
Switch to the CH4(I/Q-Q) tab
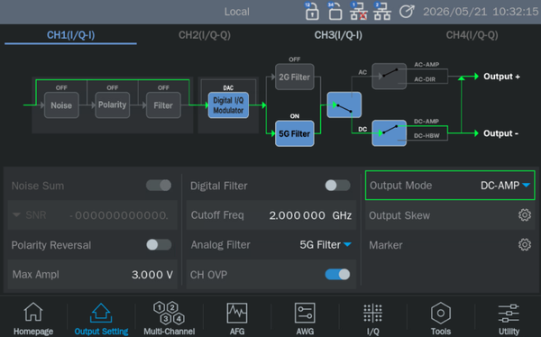point(472,35)
